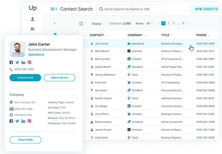
Task: Open the person contacts sidebar icon
Action: click(x=33, y=19)
